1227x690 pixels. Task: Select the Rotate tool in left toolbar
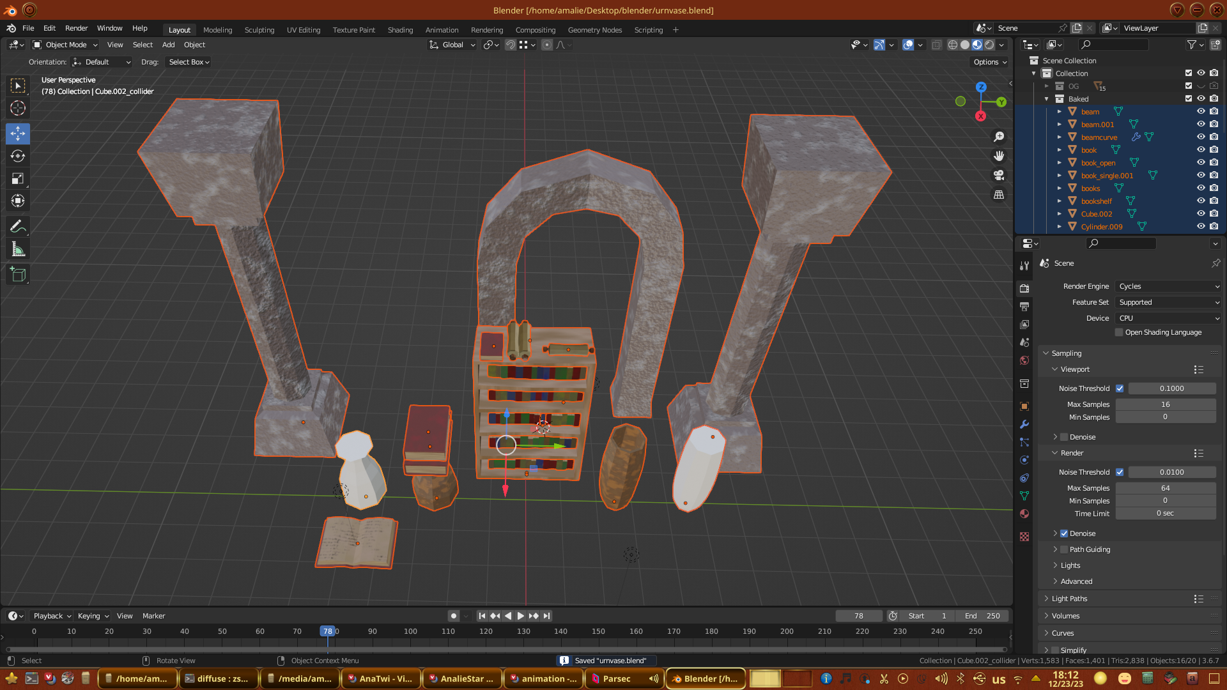[18, 157]
